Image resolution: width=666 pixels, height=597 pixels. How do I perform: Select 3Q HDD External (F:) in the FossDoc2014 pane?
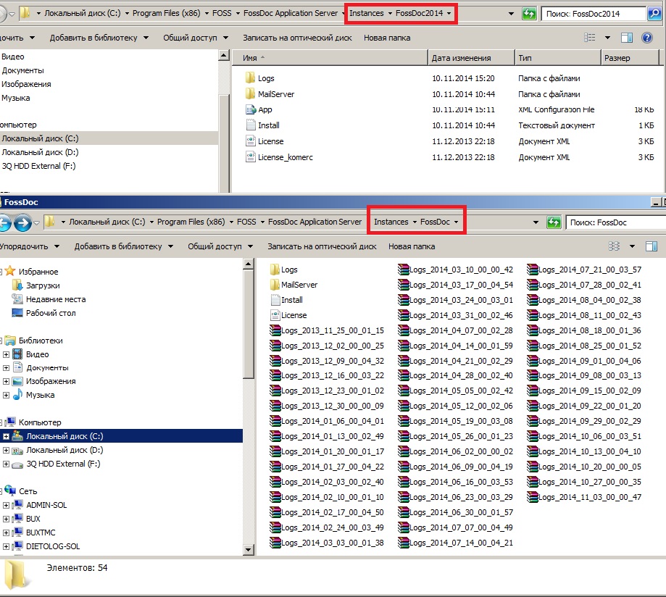pos(38,166)
